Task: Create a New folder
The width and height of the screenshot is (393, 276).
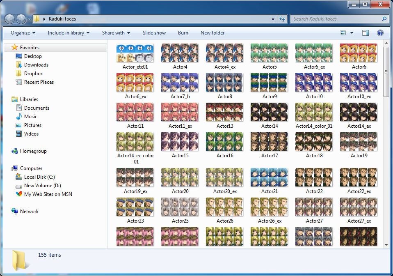Action: pos(212,33)
